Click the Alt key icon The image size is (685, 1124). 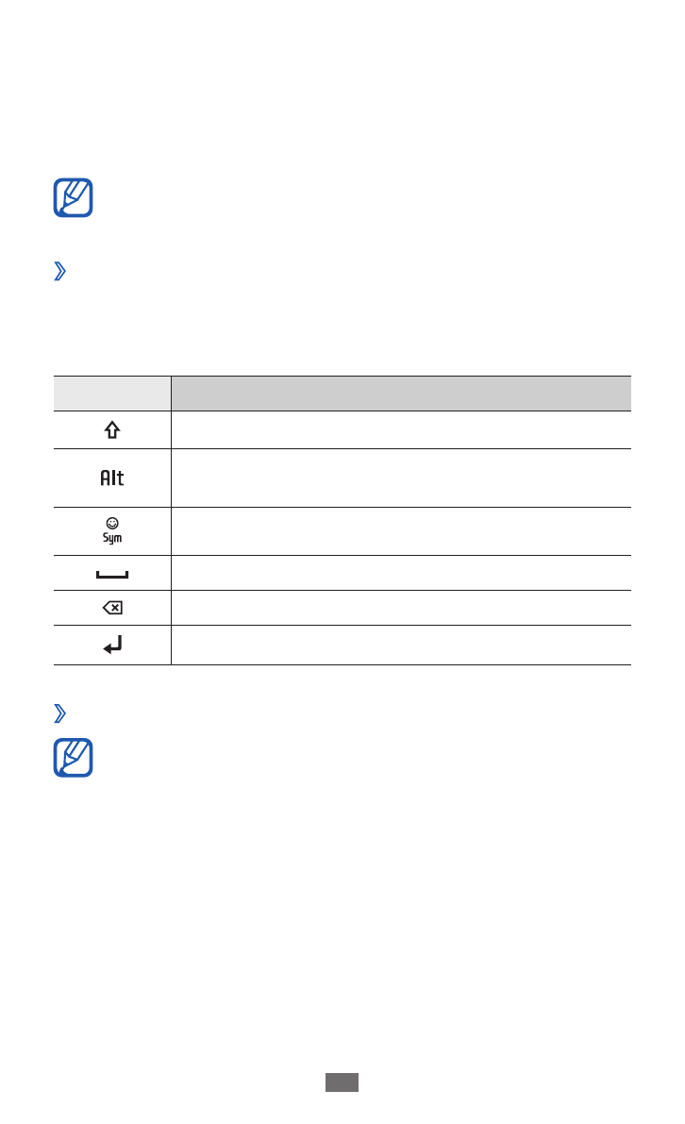coord(112,478)
